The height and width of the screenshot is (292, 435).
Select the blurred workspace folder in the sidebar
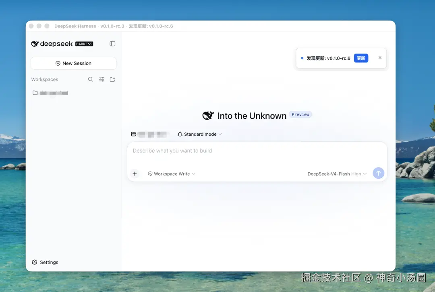[50, 93]
